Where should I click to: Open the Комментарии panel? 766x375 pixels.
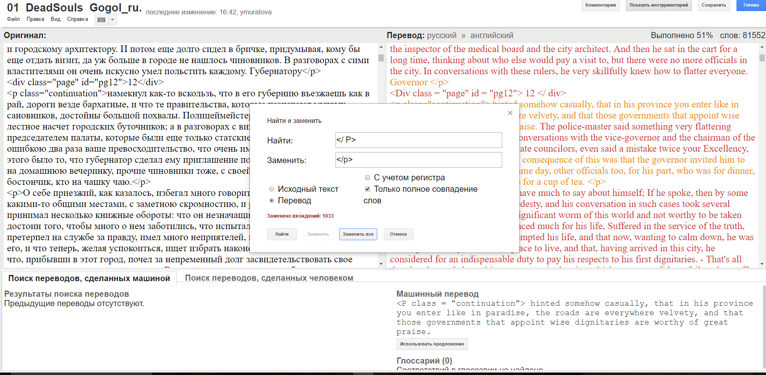601,6
